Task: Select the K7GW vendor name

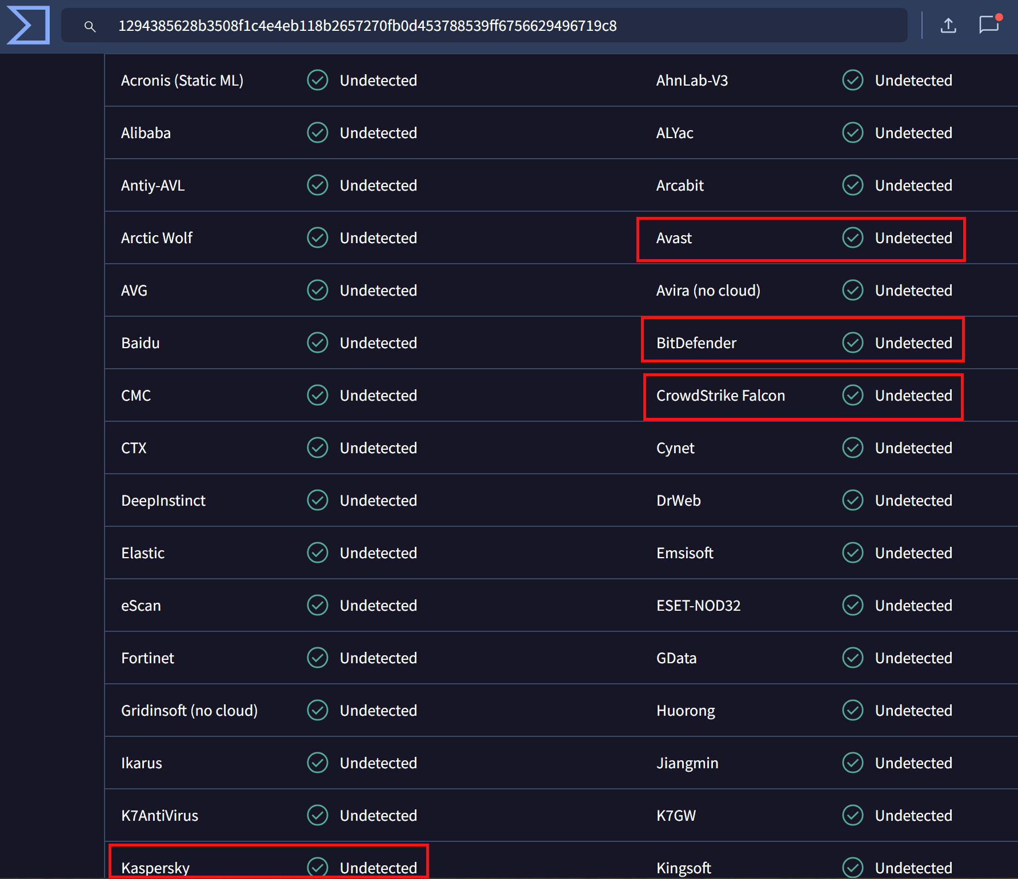Action: tap(676, 816)
